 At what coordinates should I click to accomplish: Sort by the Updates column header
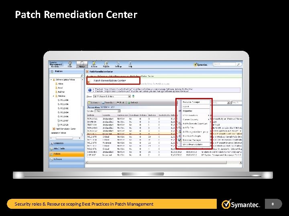coord(153,115)
